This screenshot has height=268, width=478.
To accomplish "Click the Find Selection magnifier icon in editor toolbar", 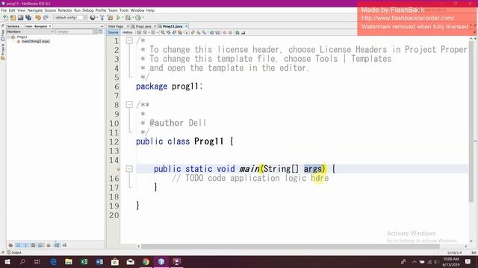I will pyautogui.click(x=163, y=33).
